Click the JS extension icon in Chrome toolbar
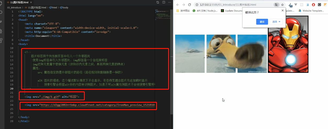The width and height of the screenshot is (328, 129). click(291, 5)
